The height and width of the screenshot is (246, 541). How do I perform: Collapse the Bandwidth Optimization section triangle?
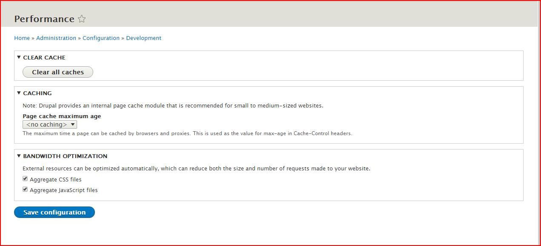19,156
